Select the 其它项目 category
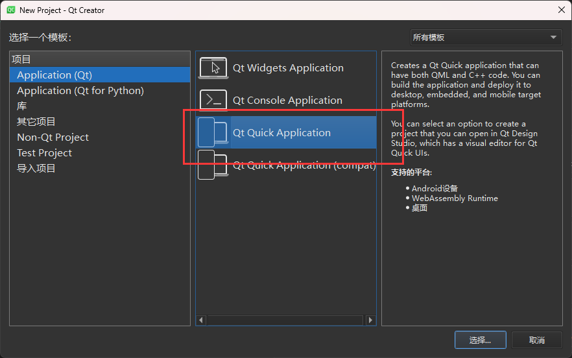Image resolution: width=572 pixels, height=358 pixels. click(100, 121)
